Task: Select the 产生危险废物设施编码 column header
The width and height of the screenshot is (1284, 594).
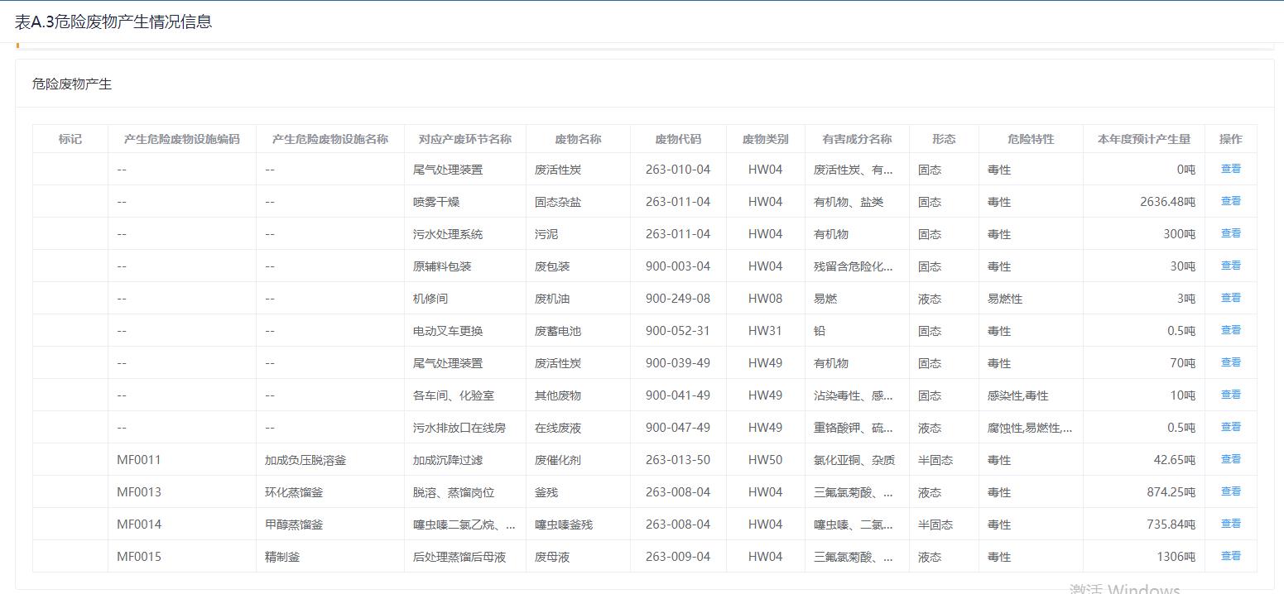Action: 181,139
